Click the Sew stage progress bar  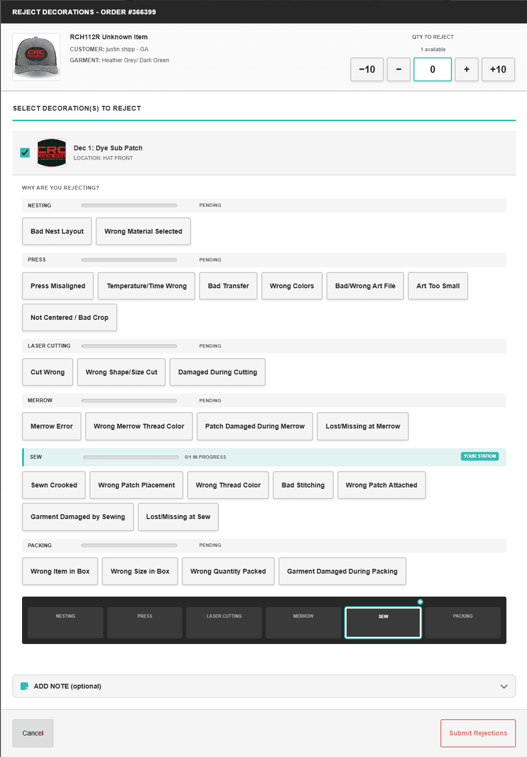pos(131,457)
